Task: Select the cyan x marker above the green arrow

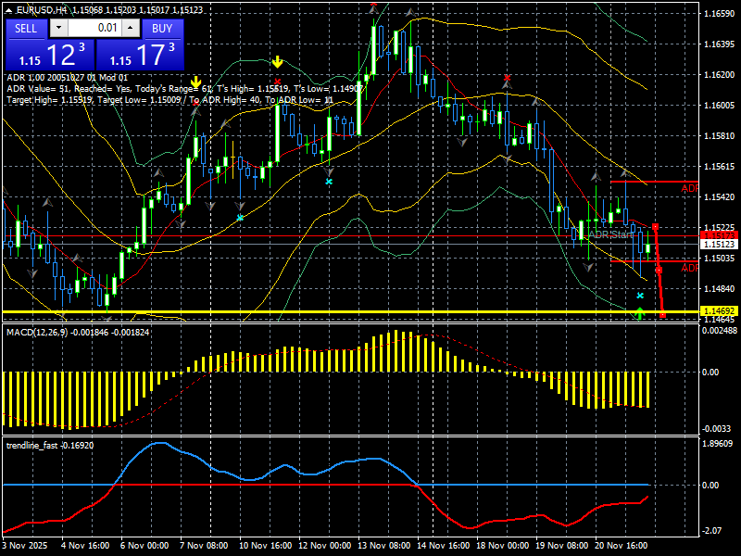Action: pos(640,296)
